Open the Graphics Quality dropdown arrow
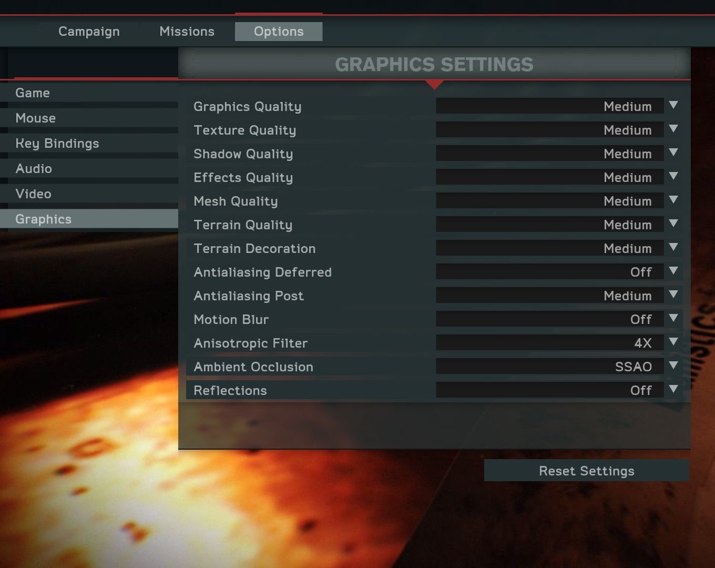715x568 pixels. pyautogui.click(x=673, y=105)
